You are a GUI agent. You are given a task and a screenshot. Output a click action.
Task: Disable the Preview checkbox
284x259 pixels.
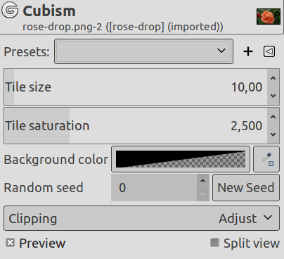pyautogui.click(x=11, y=243)
